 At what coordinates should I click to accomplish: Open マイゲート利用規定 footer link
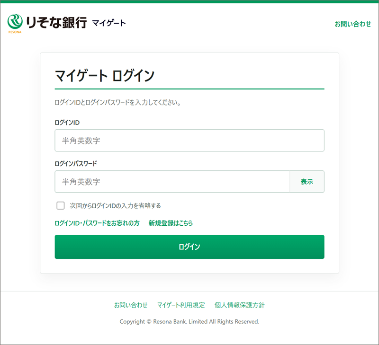pyautogui.click(x=181, y=305)
